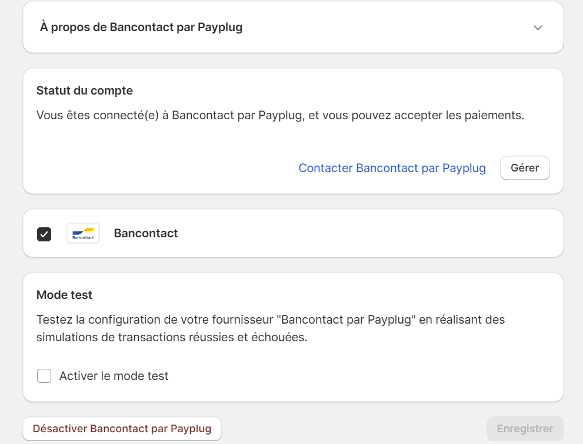This screenshot has width=583, height=444.
Task: Click the Mode test heading
Action: tap(64, 295)
